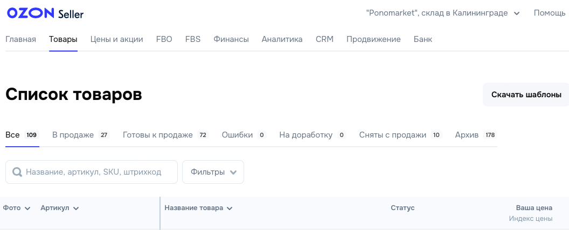This screenshot has width=569, height=230.
Task: Switch to Готовы к продаже tab
Action: pos(158,135)
